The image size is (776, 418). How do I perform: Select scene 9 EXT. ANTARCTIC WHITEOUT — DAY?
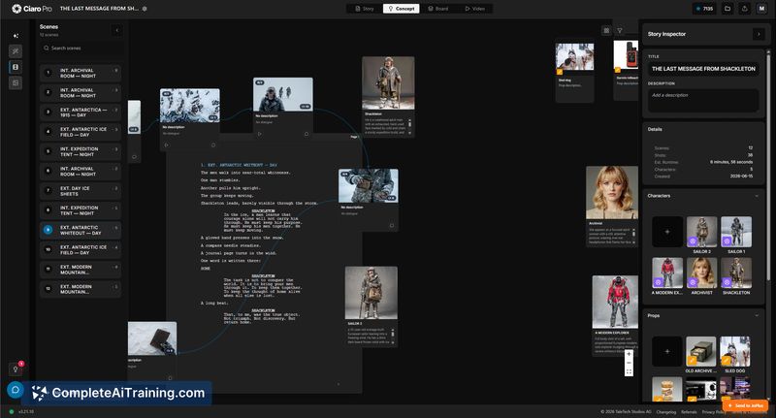(81, 230)
